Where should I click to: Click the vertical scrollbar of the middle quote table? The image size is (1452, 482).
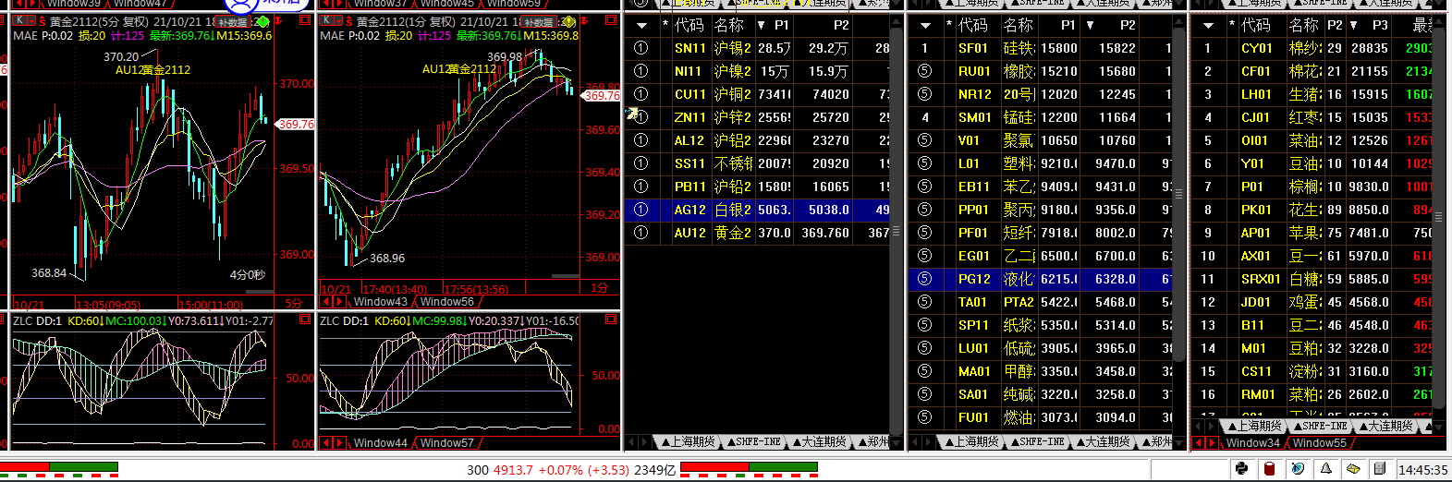1178,231
